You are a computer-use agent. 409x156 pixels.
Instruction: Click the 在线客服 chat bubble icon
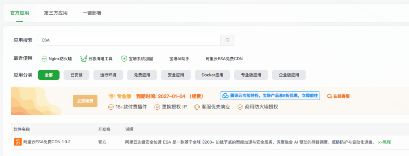click(x=330, y=96)
